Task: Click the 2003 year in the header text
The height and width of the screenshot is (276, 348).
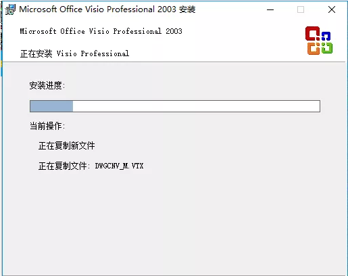Action: [x=174, y=31]
